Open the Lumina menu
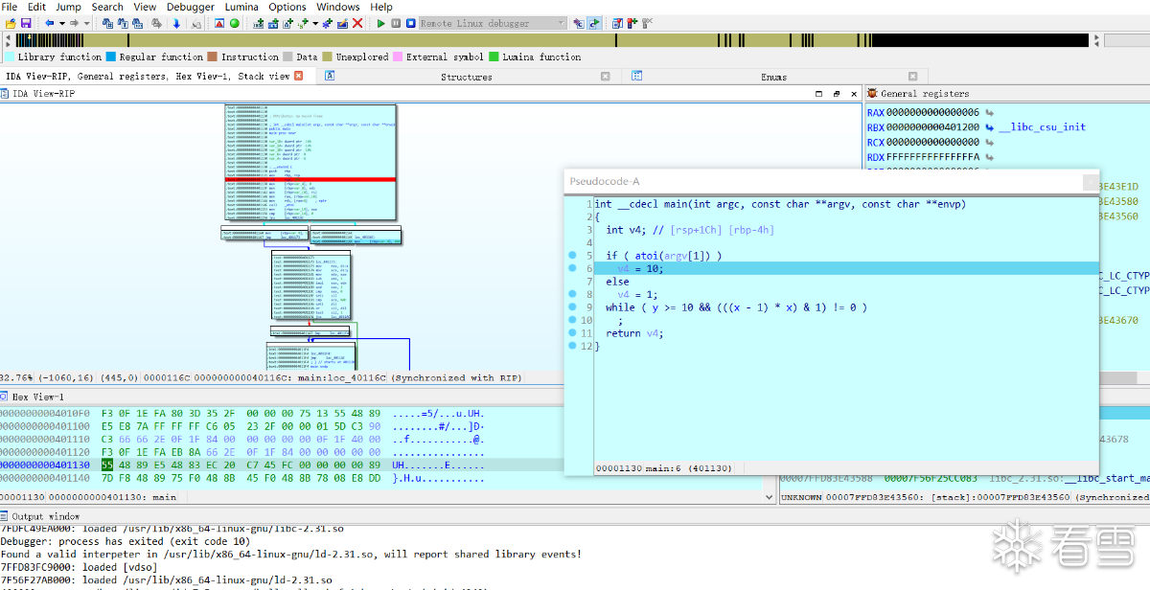Image resolution: width=1150 pixels, height=590 pixels. pyautogui.click(x=241, y=7)
